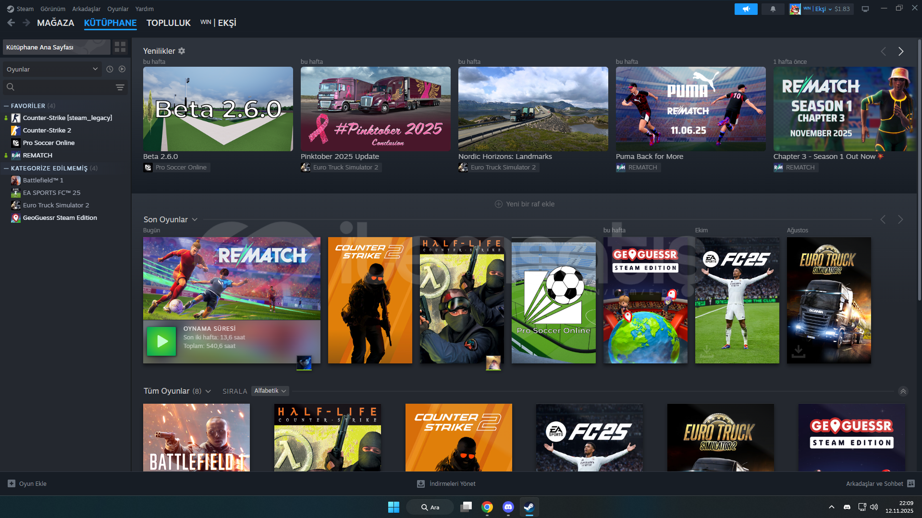Select EA SPORTS FC 25 in sidebar
The image size is (922, 518).
coord(51,193)
